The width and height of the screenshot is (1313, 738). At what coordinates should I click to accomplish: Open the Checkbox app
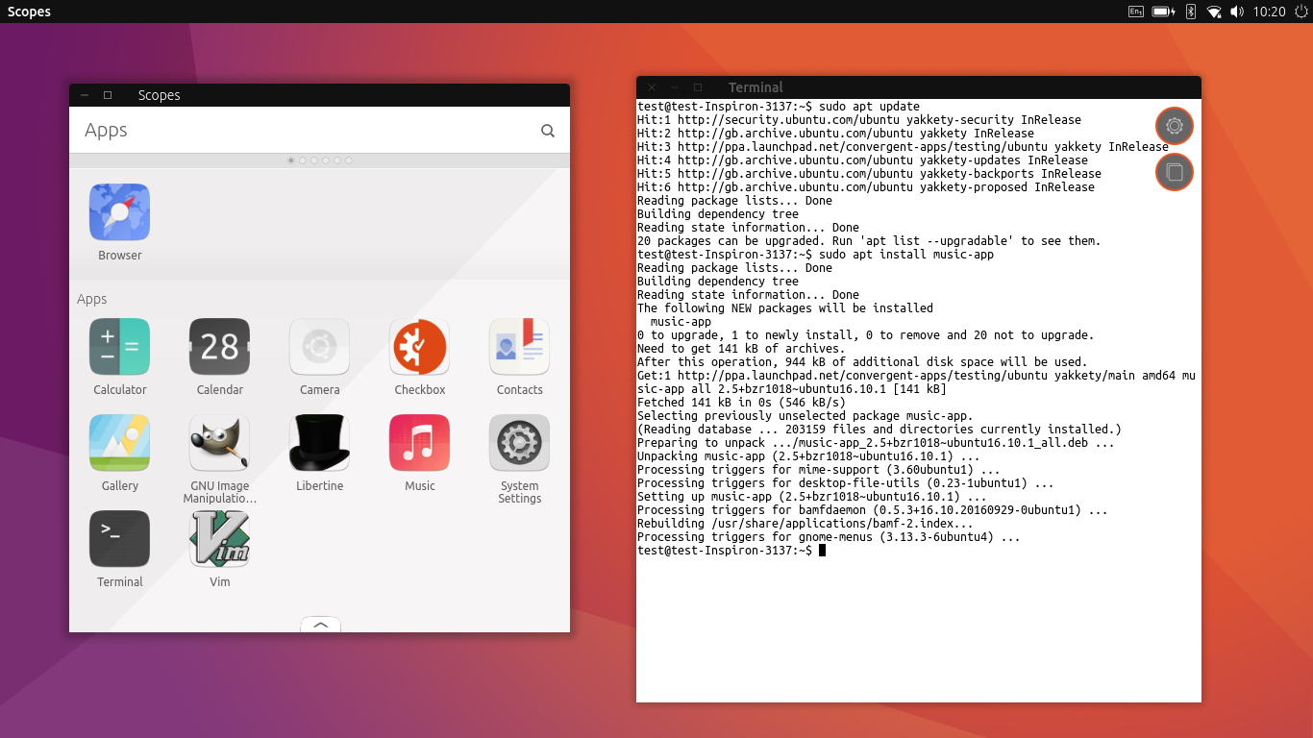[419, 347]
